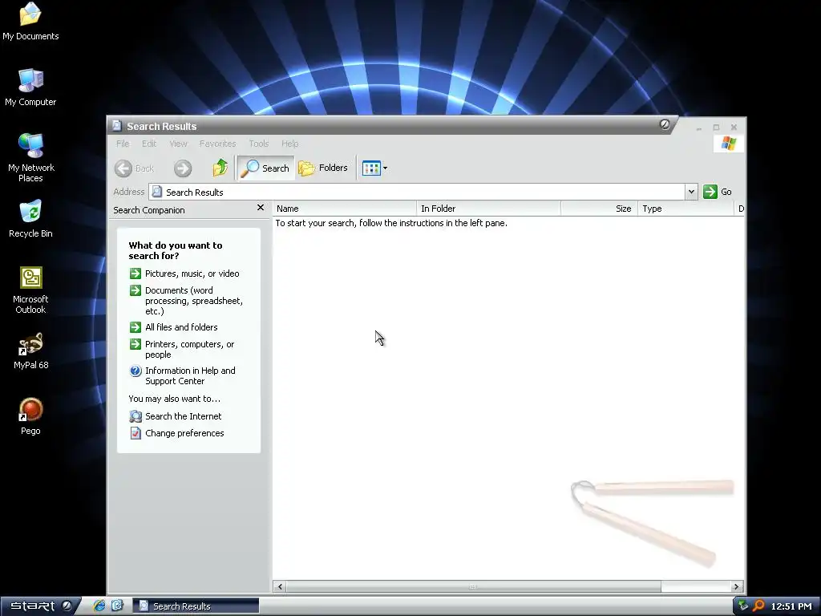Show the Folders pane

point(323,168)
